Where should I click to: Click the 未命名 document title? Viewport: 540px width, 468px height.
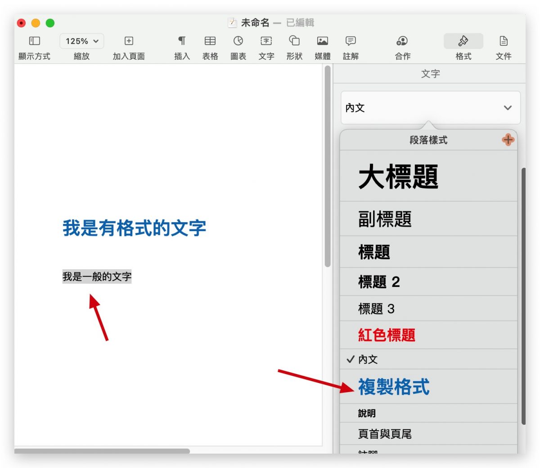[255, 22]
